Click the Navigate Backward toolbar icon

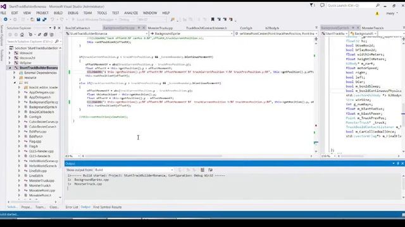(x=6, y=20)
